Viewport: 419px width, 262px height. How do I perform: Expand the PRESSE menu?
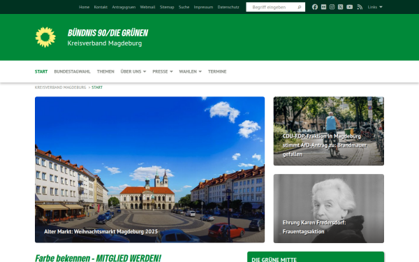click(x=163, y=72)
